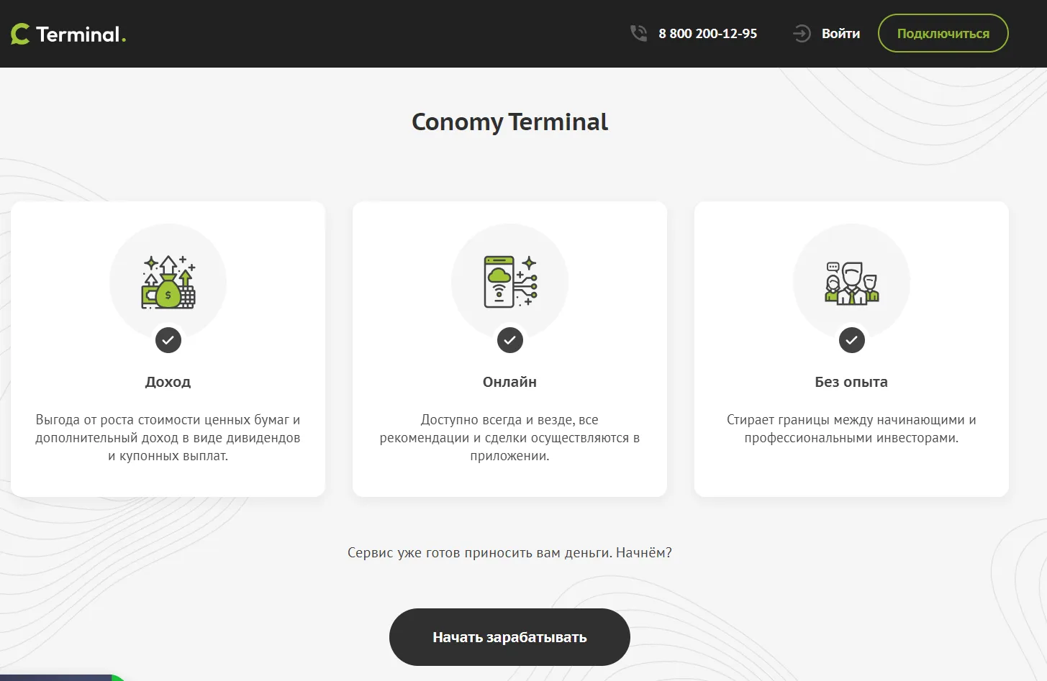Image resolution: width=1047 pixels, height=681 pixels.
Task: Click the Terminal brand name text
Action: point(81,35)
